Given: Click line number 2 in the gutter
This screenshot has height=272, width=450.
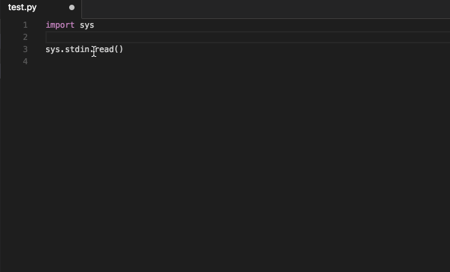Looking at the screenshot, I should pyautogui.click(x=25, y=37).
